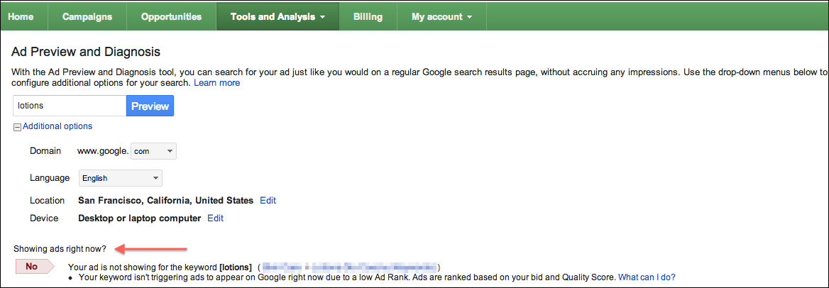Open the Opportunities tab

[x=171, y=17]
